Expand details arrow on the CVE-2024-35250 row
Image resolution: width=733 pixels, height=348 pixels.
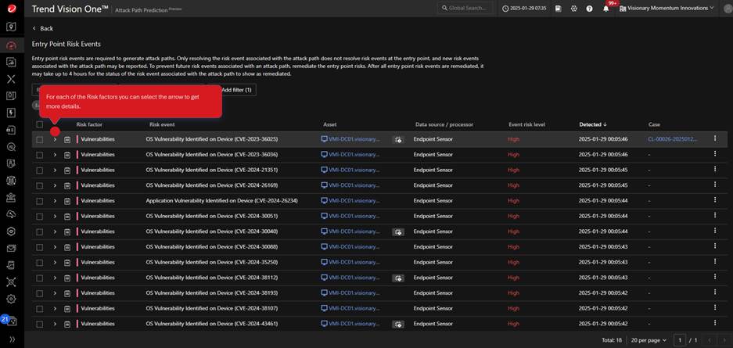click(x=55, y=263)
